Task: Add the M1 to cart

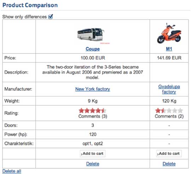Action: pos(169,153)
